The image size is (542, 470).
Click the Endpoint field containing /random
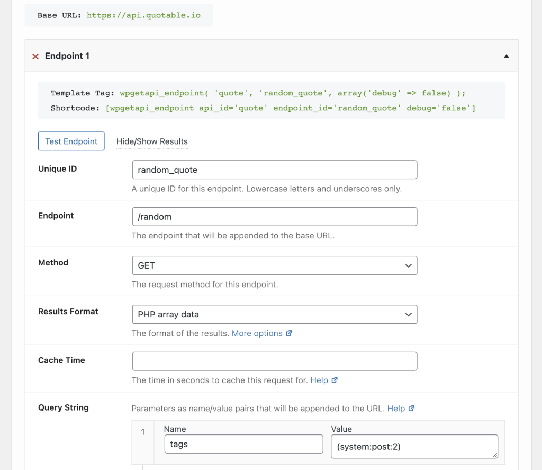pos(274,216)
